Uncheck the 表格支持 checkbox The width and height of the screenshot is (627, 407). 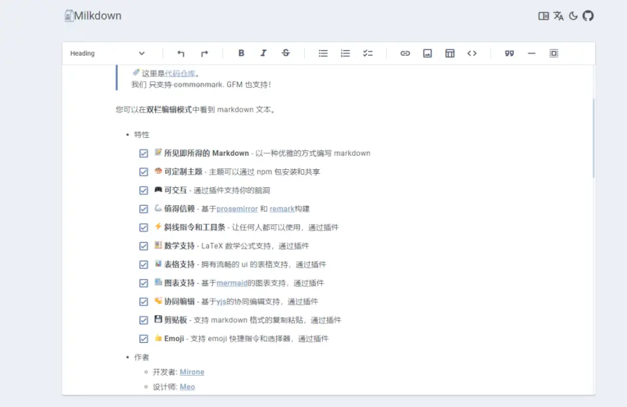tap(144, 264)
